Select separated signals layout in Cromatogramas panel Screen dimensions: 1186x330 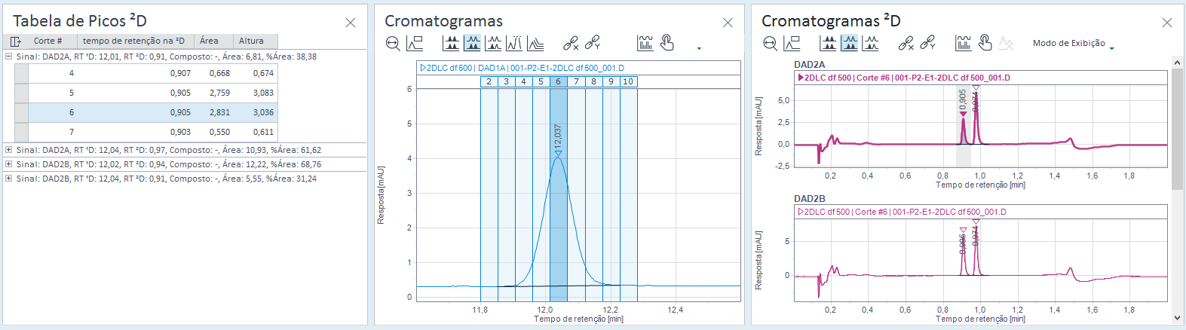[451, 44]
